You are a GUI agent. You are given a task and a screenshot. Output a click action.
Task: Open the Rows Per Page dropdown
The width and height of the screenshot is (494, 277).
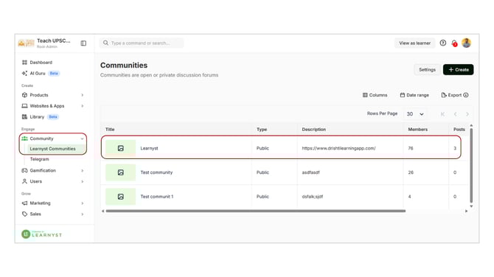coord(415,114)
